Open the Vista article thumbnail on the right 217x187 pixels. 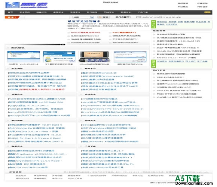point(130,56)
